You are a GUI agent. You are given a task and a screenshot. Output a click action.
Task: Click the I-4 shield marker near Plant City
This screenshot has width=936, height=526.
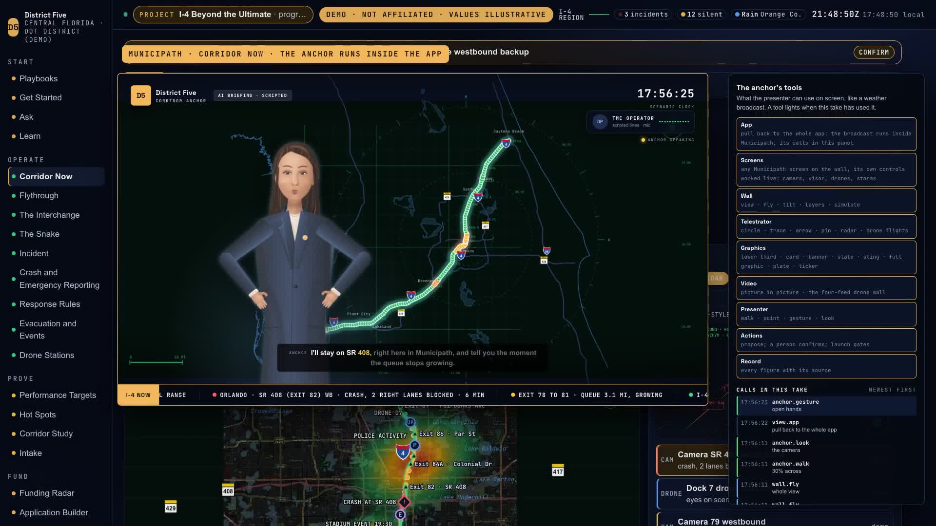coord(334,321)
